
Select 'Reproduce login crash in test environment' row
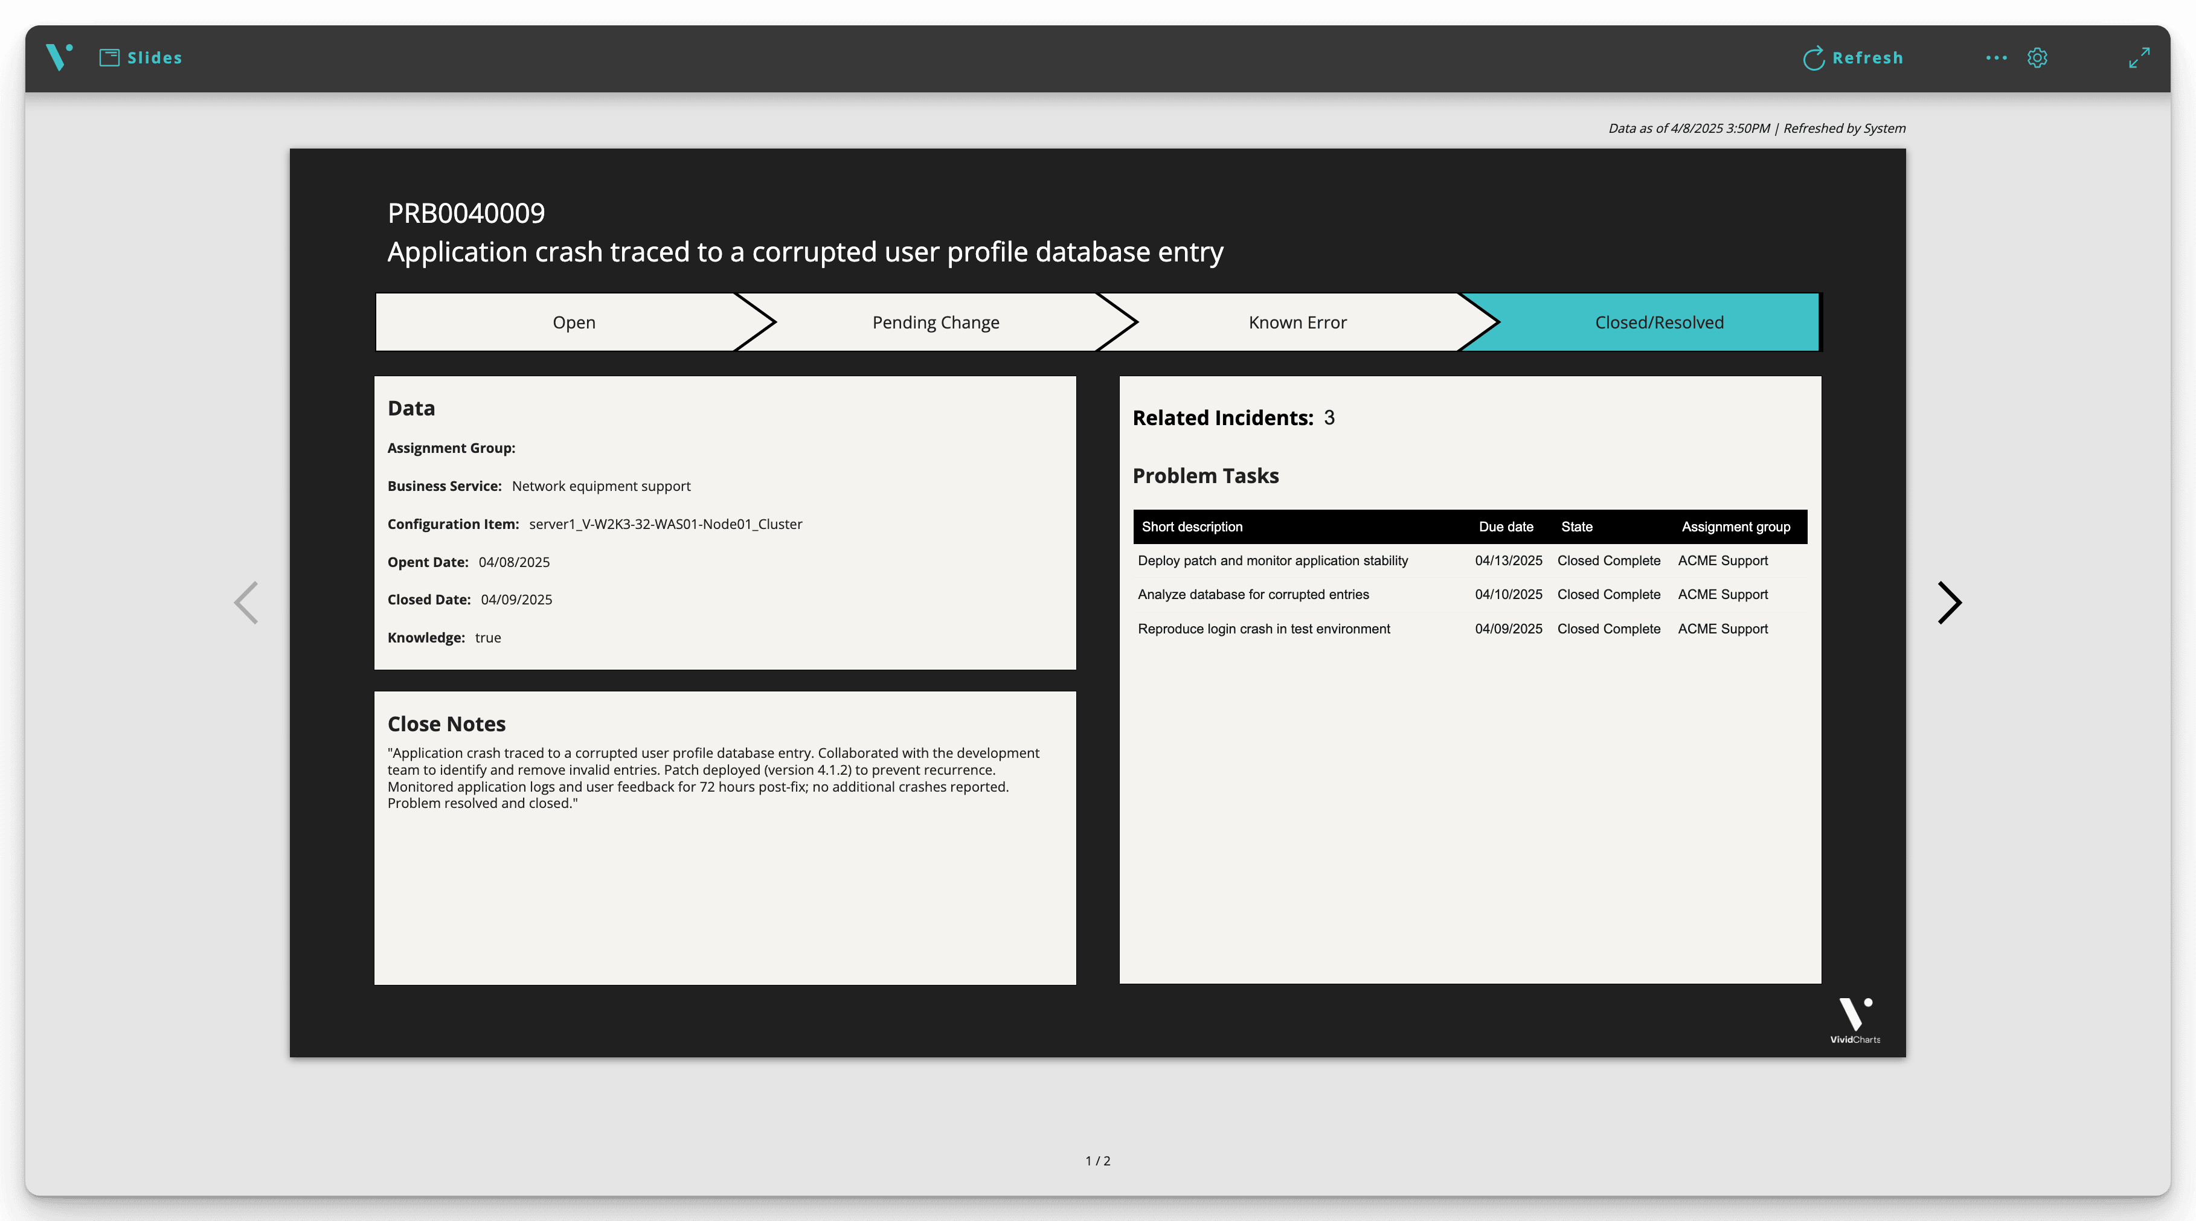(1469, 629)
